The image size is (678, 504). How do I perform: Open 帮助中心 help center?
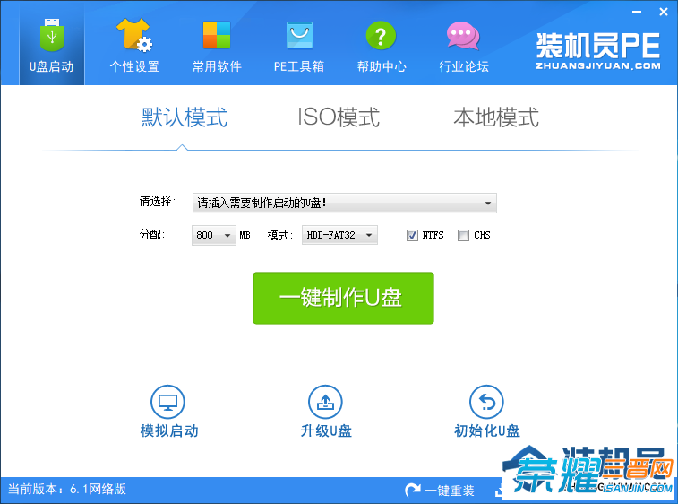click(382, 46)
